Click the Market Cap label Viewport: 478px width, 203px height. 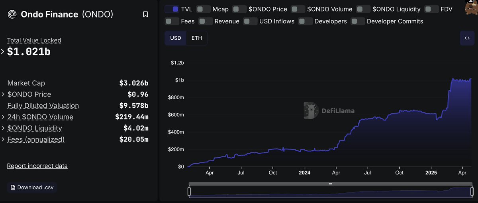(x=26, y=83)
